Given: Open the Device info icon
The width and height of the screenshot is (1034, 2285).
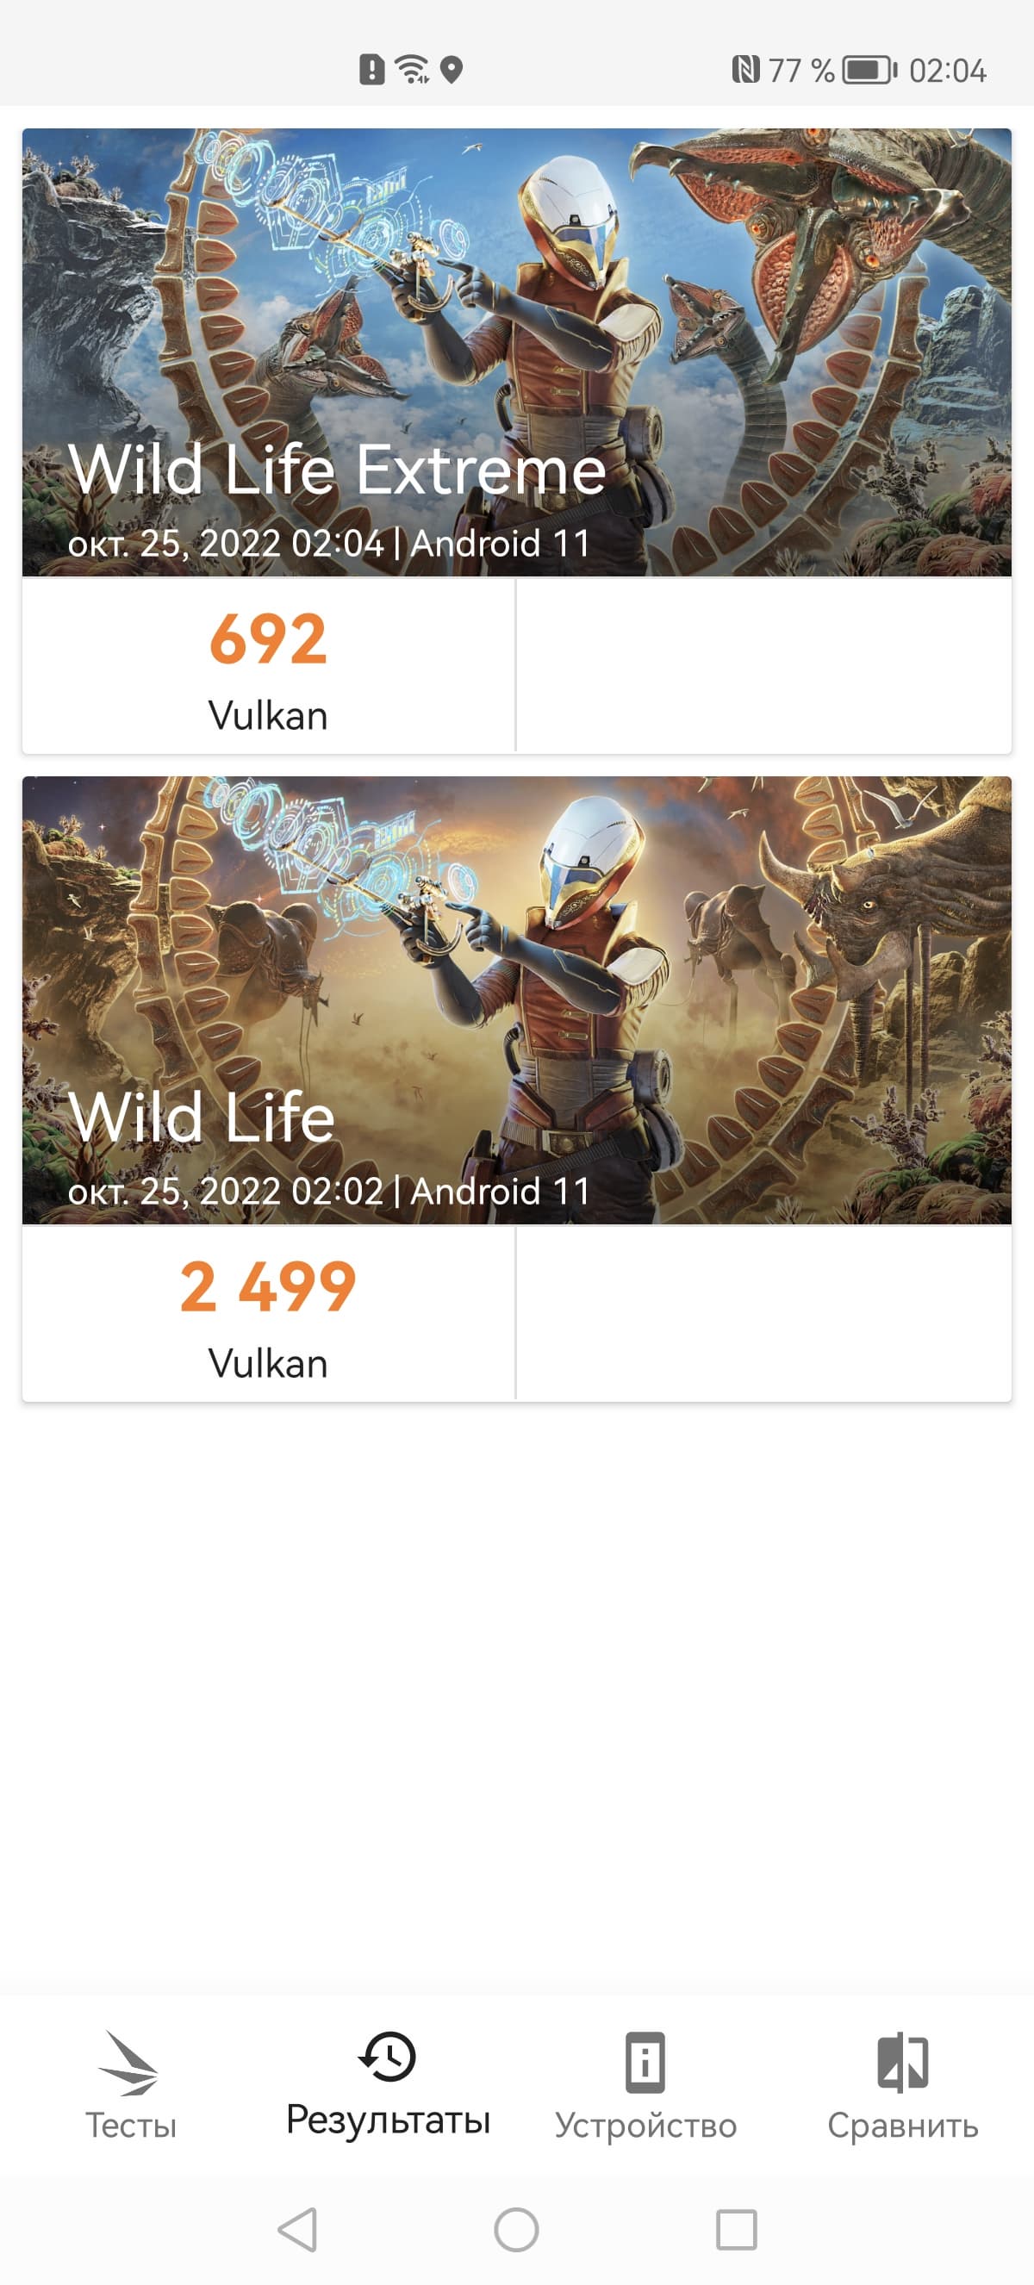Looking at the screenshot, I should coord(645,2063).
